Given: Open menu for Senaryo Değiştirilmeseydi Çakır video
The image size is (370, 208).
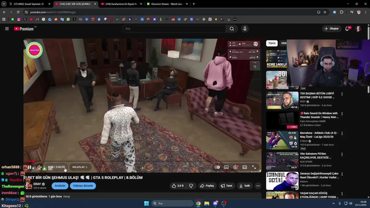Looking at the screenshot, I should point(342,174).
